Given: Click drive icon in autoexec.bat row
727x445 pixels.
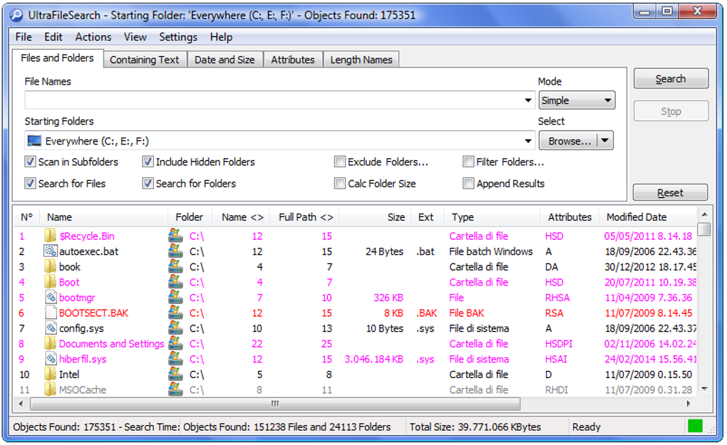Looking at the screenshot, I should (175, 251).
